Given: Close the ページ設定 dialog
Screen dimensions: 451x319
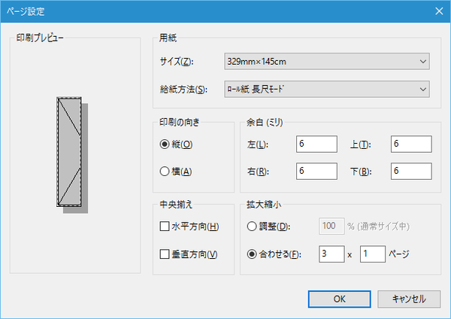Looking at the screenshot, I should [x=439, y=11].
